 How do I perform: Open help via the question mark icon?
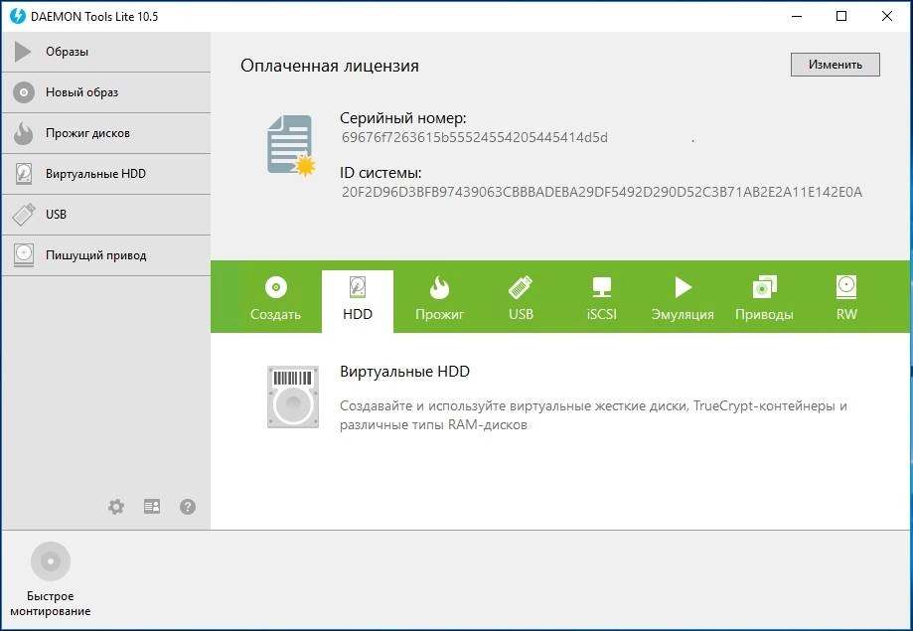click(x=188, y=507)
